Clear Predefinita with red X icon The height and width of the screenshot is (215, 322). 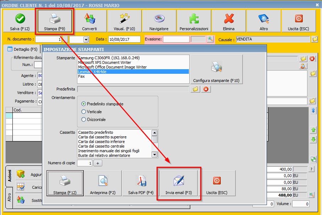point(206,89)
